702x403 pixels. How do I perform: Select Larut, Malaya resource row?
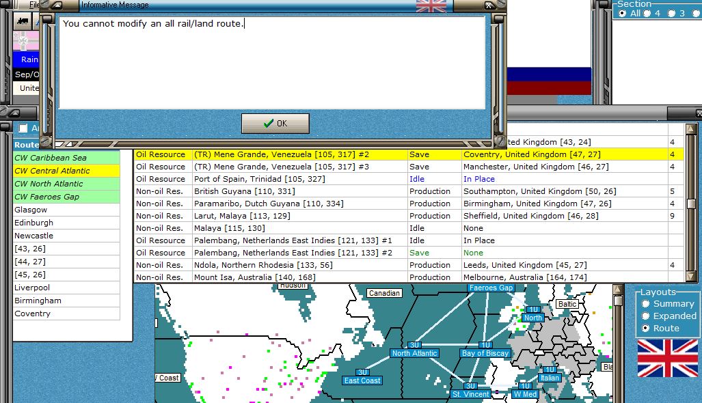click(409, 216)
